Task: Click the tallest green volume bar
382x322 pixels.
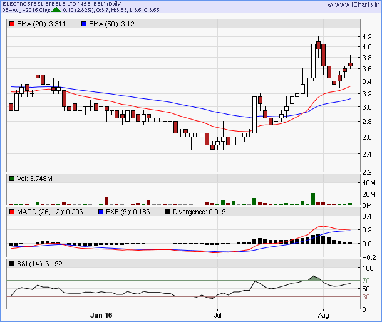Action: (x=313, y=199)
